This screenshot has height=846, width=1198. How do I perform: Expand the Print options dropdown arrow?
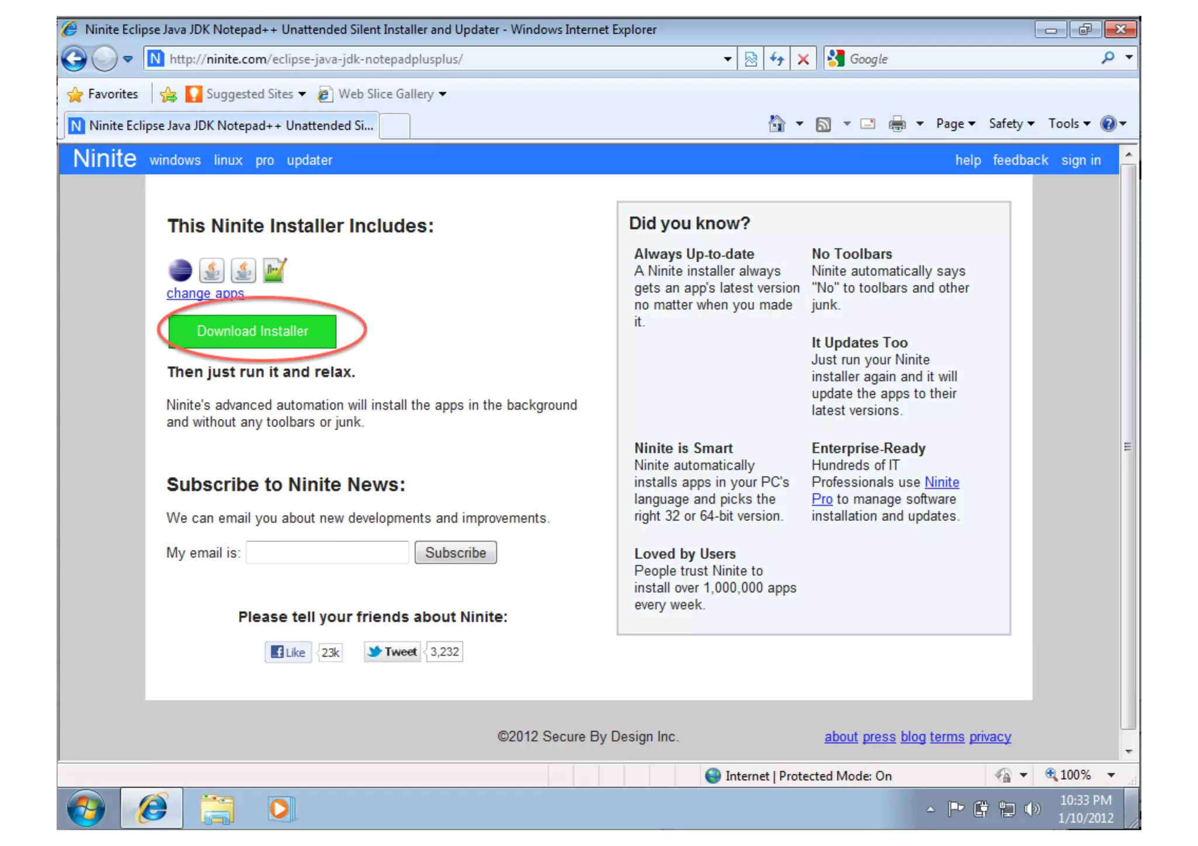(920, 124)
